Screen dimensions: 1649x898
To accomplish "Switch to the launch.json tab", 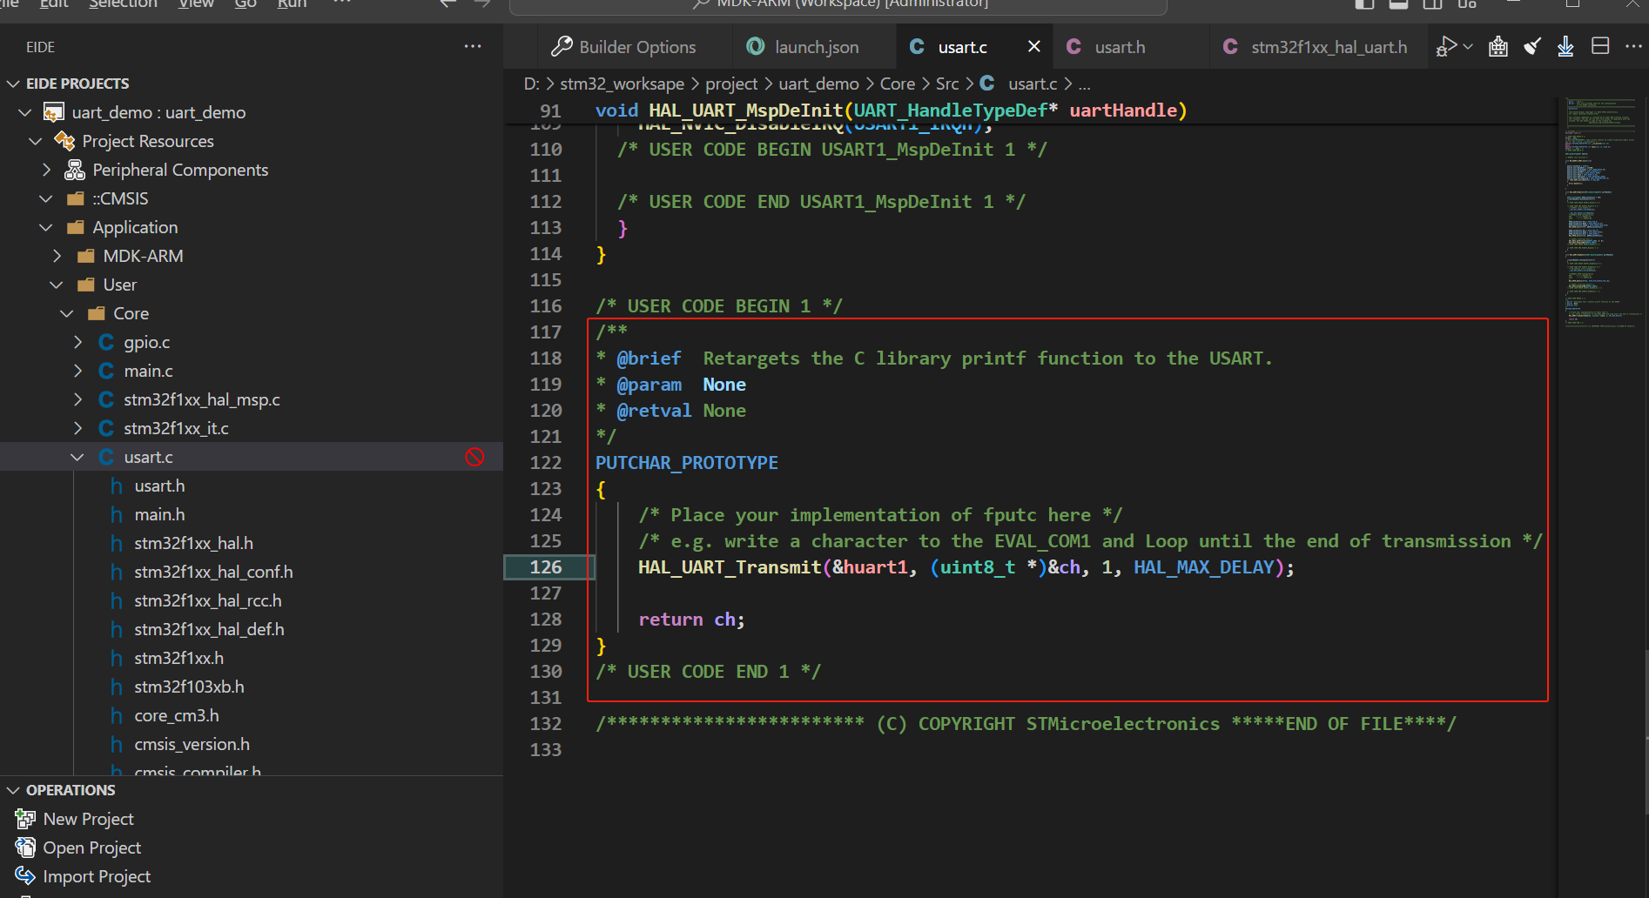I will tap(814, 47).
